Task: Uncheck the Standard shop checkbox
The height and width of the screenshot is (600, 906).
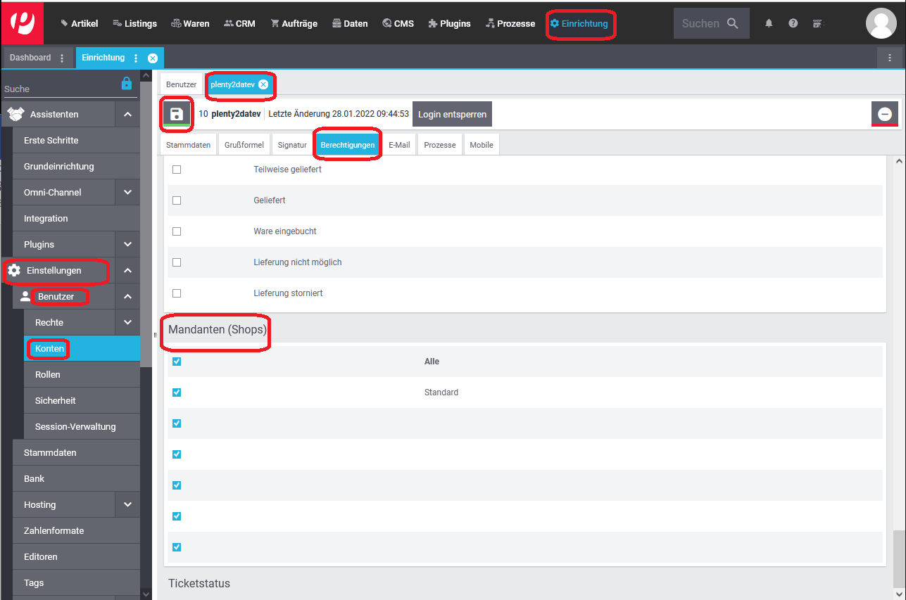Action: pyautogui.click(x=177, y=392)
